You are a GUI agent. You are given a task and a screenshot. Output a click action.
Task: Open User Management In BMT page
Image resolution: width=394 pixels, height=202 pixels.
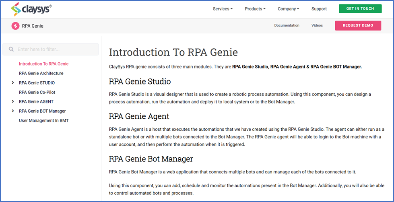tap(43, 120)
